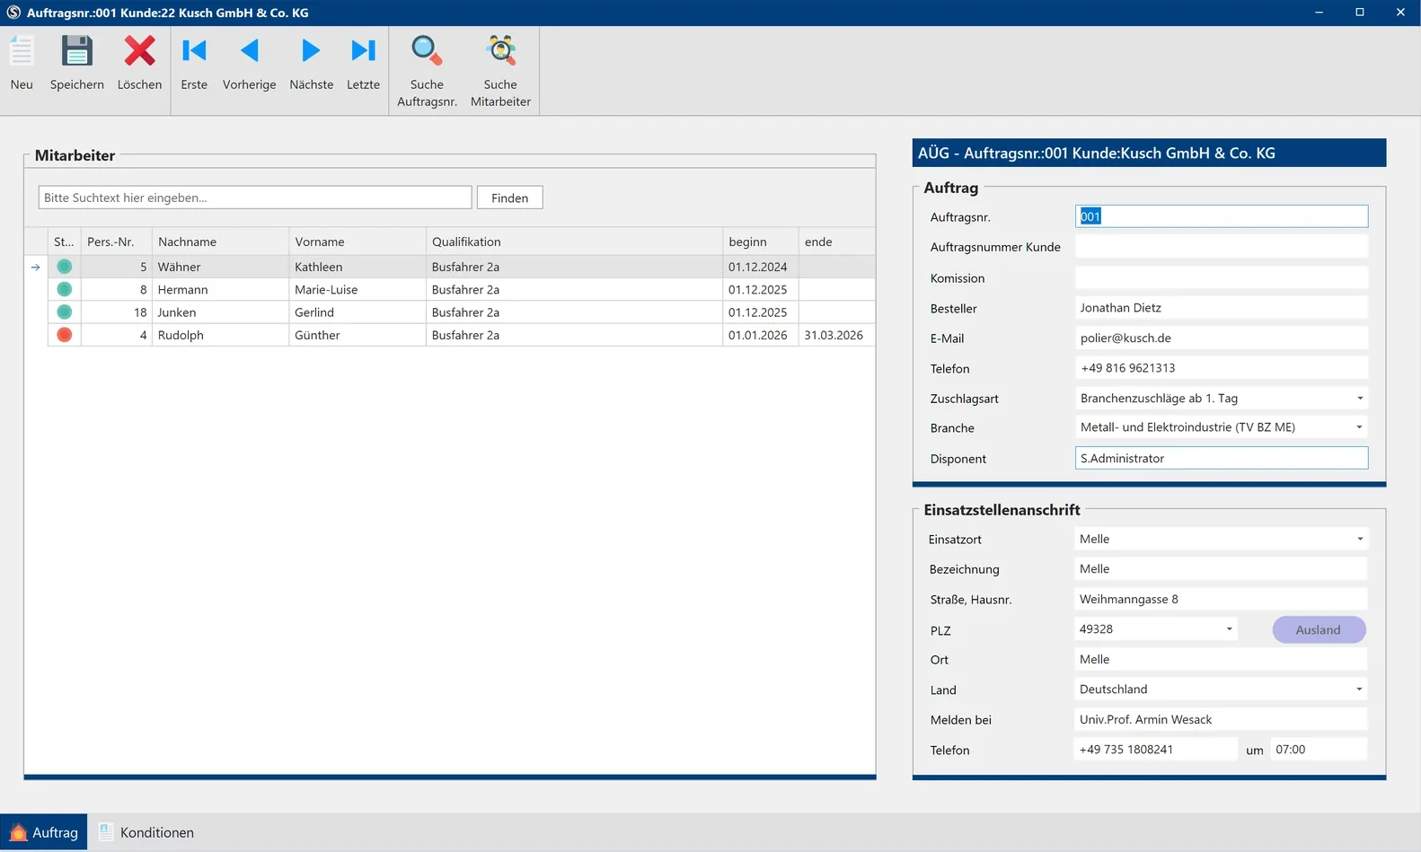Click green status dot for Wähner

(64, 267)
